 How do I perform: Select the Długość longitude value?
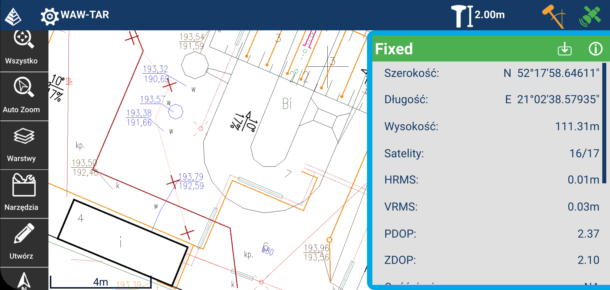(552, 100)
